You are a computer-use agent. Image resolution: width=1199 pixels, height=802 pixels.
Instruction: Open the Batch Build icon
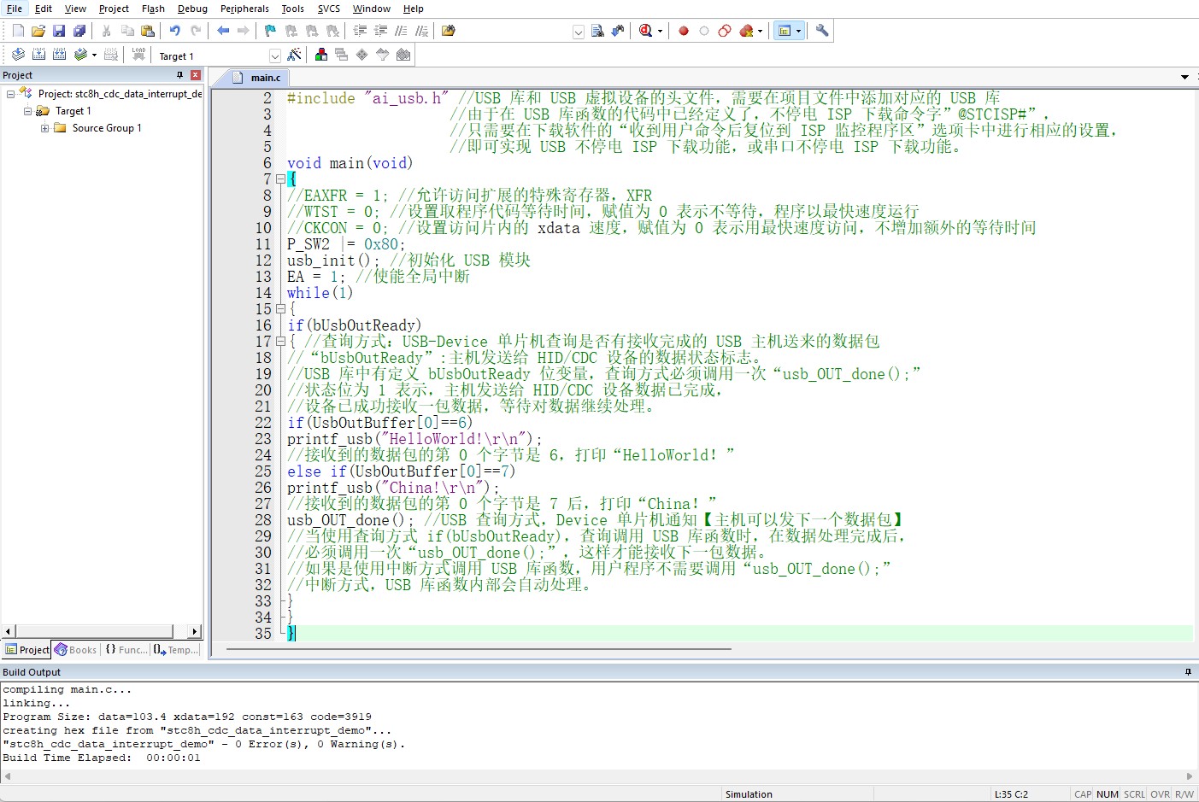tap(79, 55)
